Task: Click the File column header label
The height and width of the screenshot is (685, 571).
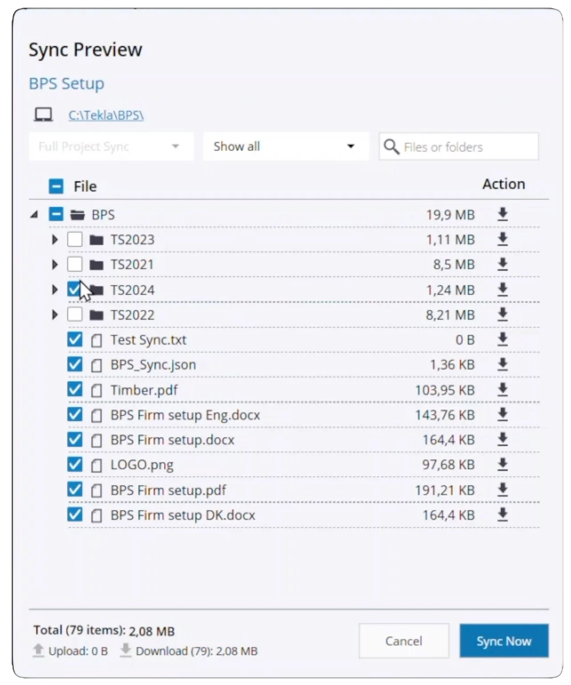Action: click(85, 186)
